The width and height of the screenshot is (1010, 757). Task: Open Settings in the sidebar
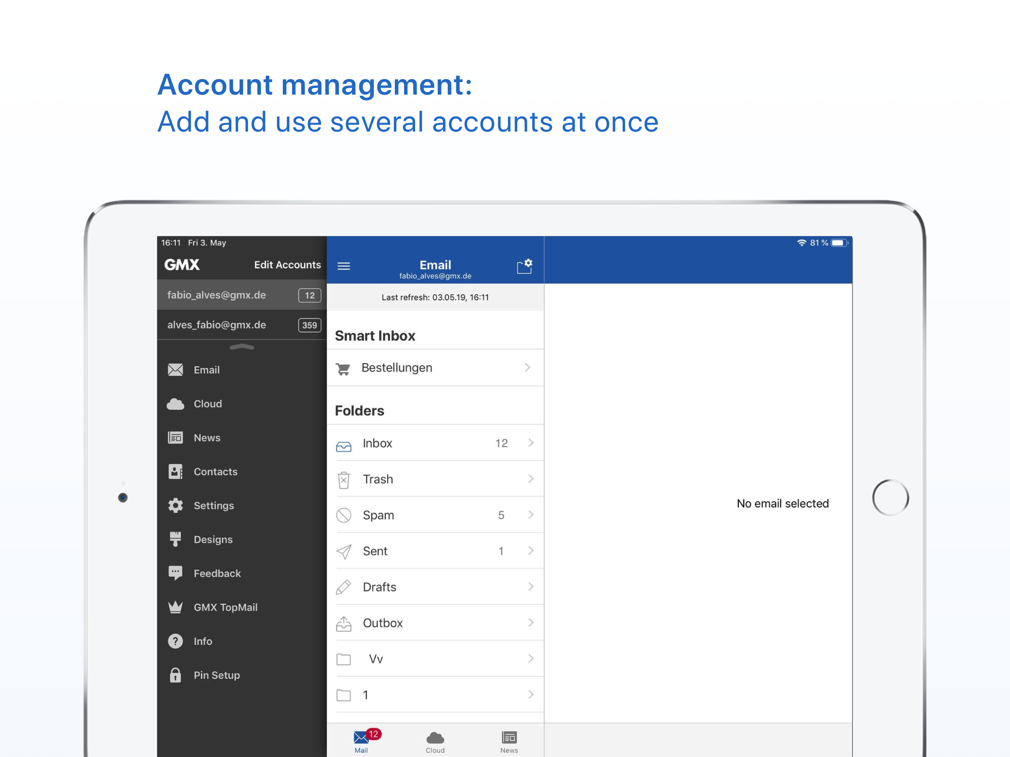click(x=213, y=505)
